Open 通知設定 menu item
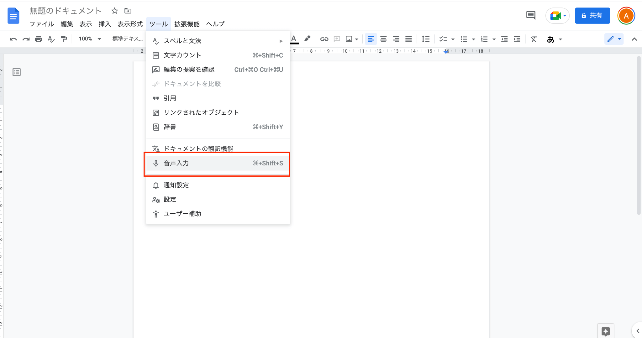 click(x=218, y=185)
